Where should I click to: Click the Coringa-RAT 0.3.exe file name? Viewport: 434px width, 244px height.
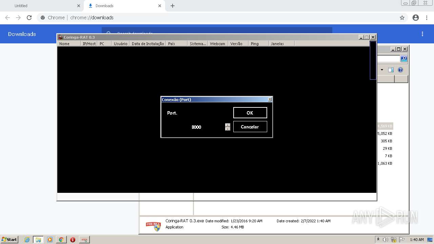pyautogui.click(x=185, y=221)
